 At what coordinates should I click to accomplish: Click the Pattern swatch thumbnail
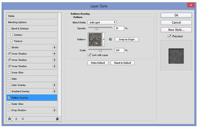[95, 40]
